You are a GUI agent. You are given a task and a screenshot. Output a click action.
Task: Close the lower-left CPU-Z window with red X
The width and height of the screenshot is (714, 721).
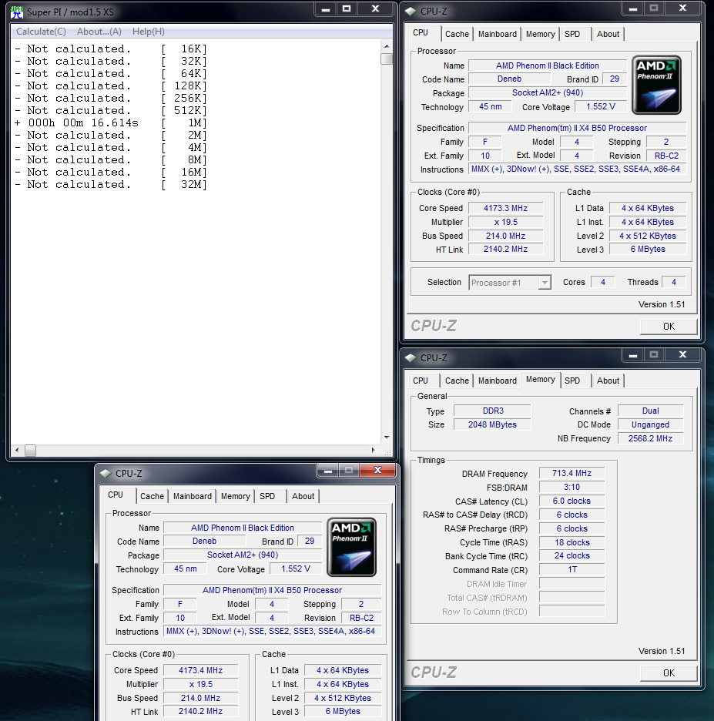point(377,470)
